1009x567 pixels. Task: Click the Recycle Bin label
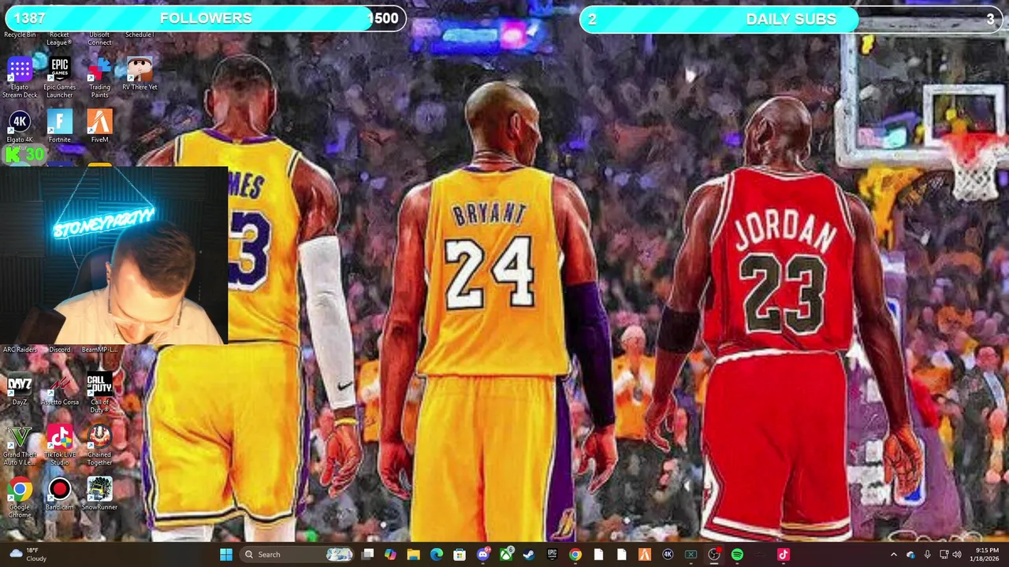(x=20, y=35)
